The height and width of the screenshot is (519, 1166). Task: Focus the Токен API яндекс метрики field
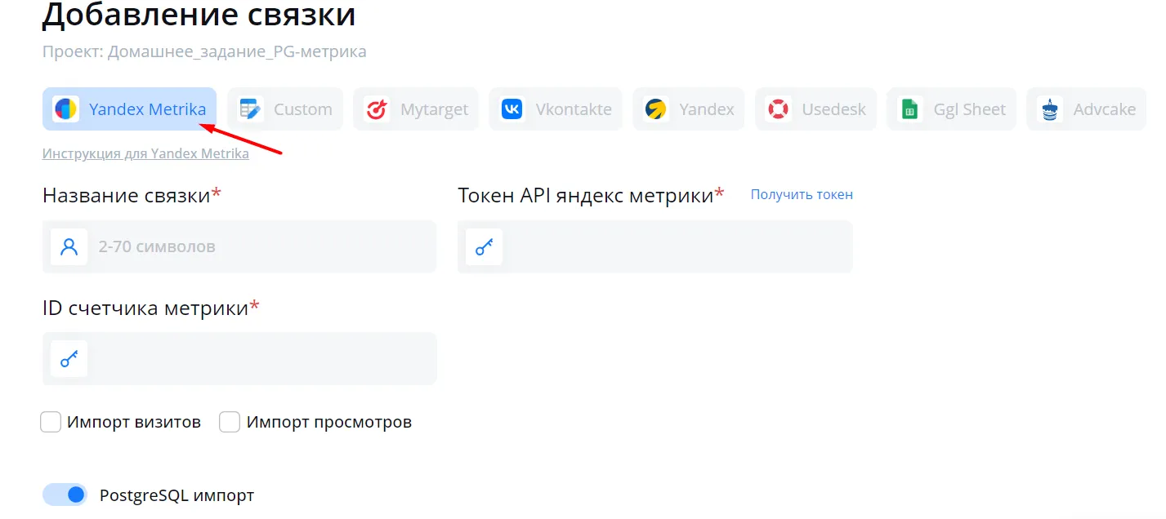655,246
